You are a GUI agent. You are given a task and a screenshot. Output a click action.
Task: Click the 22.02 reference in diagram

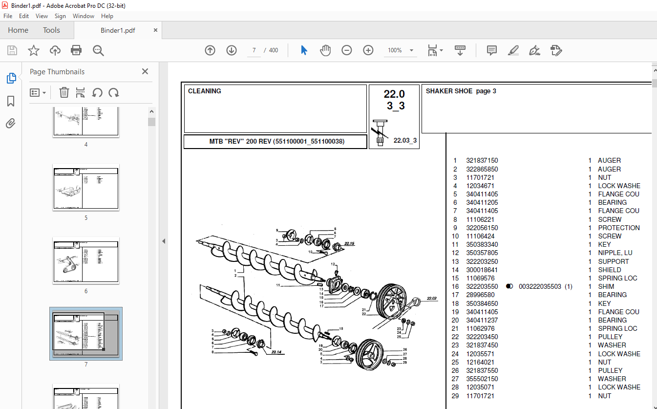click(432, 298)
